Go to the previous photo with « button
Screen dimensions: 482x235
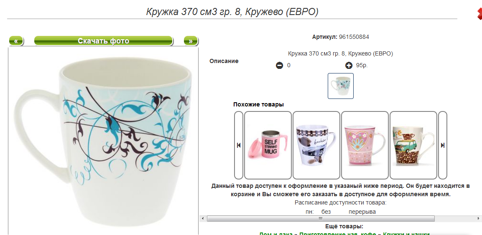[16, 41]
